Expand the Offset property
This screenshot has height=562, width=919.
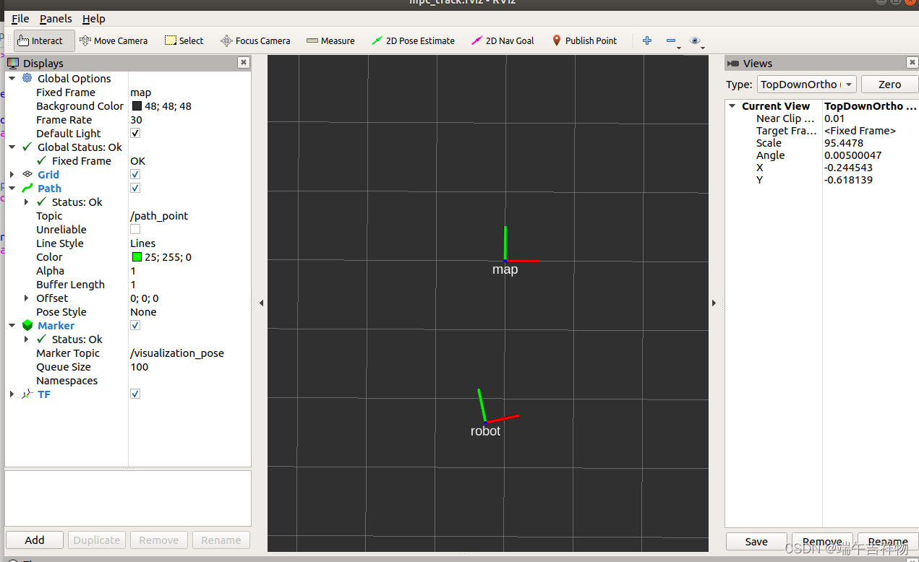27,298
